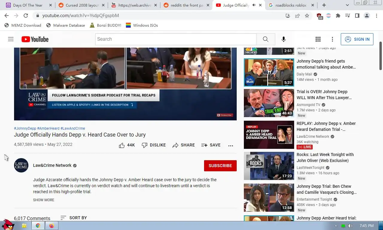
Task: Open more actions menu beside SAVE
Action: (230, 146)
